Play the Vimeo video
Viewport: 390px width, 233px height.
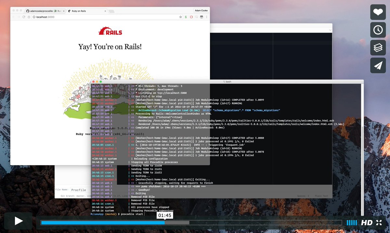click(x=18, y=221)
